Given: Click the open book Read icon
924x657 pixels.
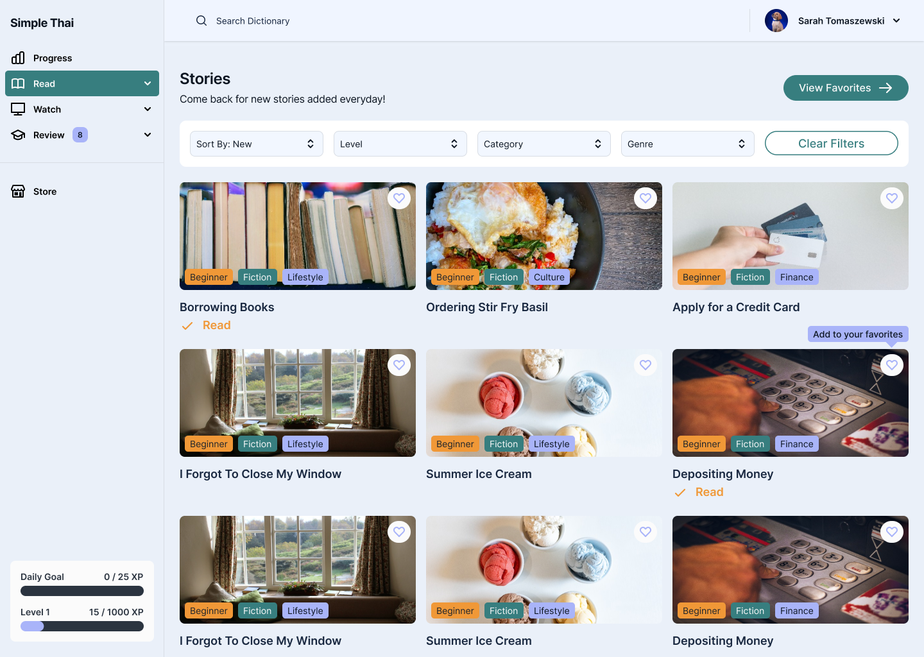Looking at the screenshot, I should (18, 83).
